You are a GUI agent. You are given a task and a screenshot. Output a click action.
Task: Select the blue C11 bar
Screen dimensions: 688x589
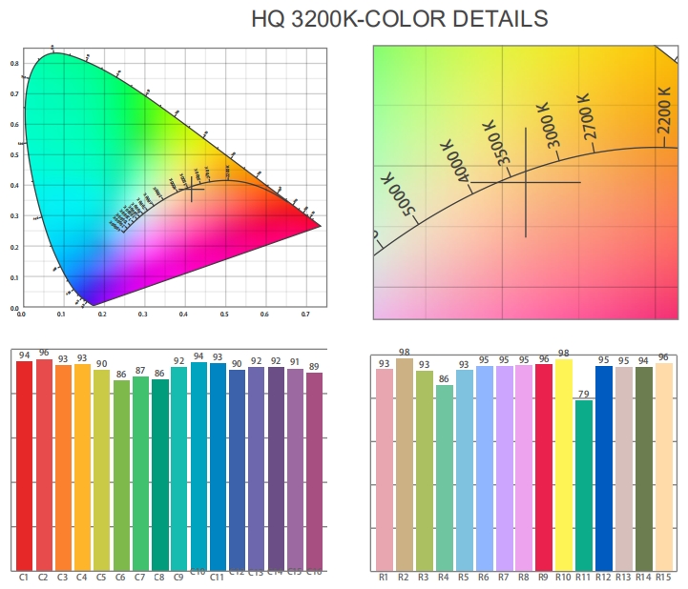pyautogui.click(x=218, y=467)
